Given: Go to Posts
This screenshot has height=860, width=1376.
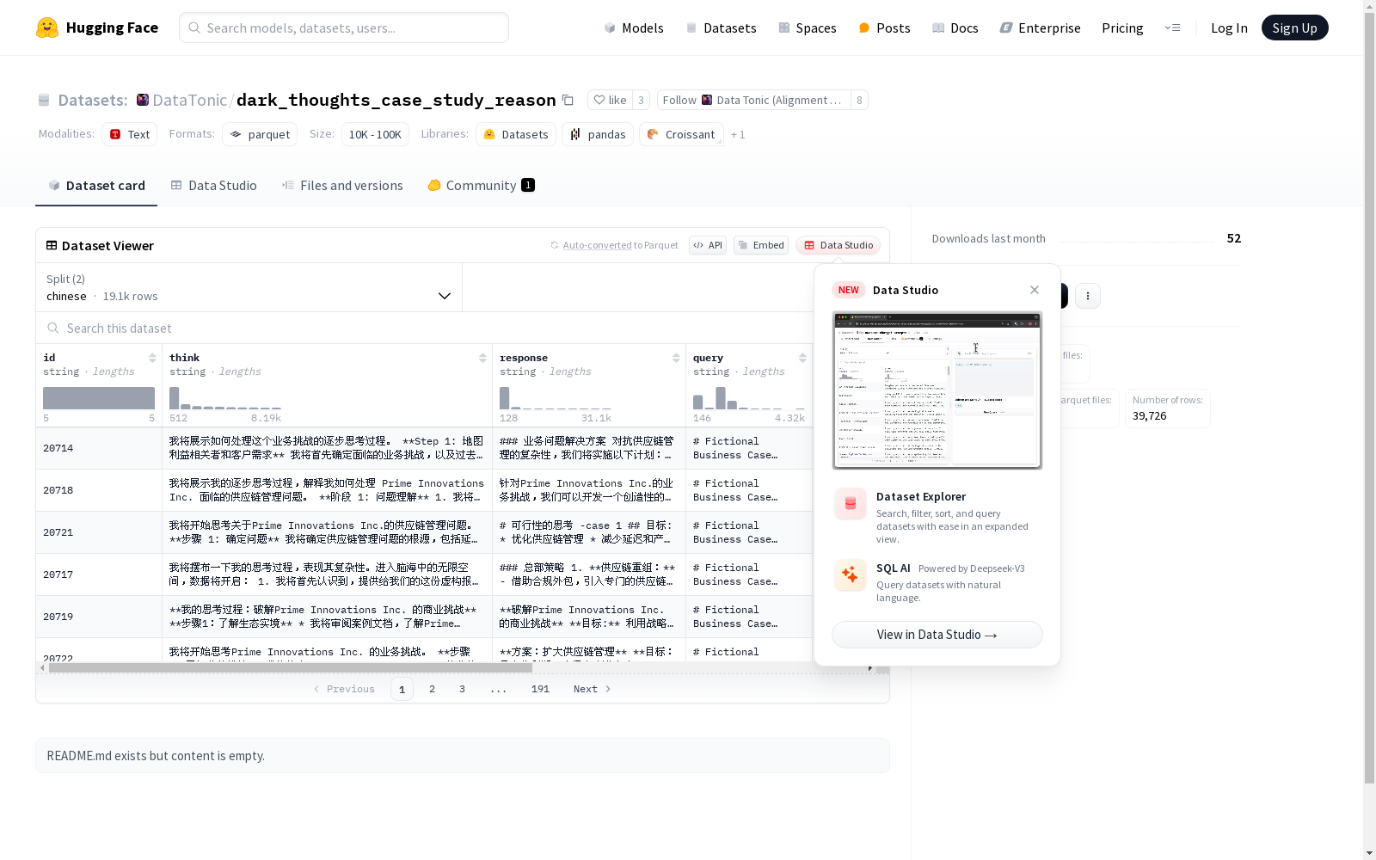Looking at the screenshot, I should point(884,28).
